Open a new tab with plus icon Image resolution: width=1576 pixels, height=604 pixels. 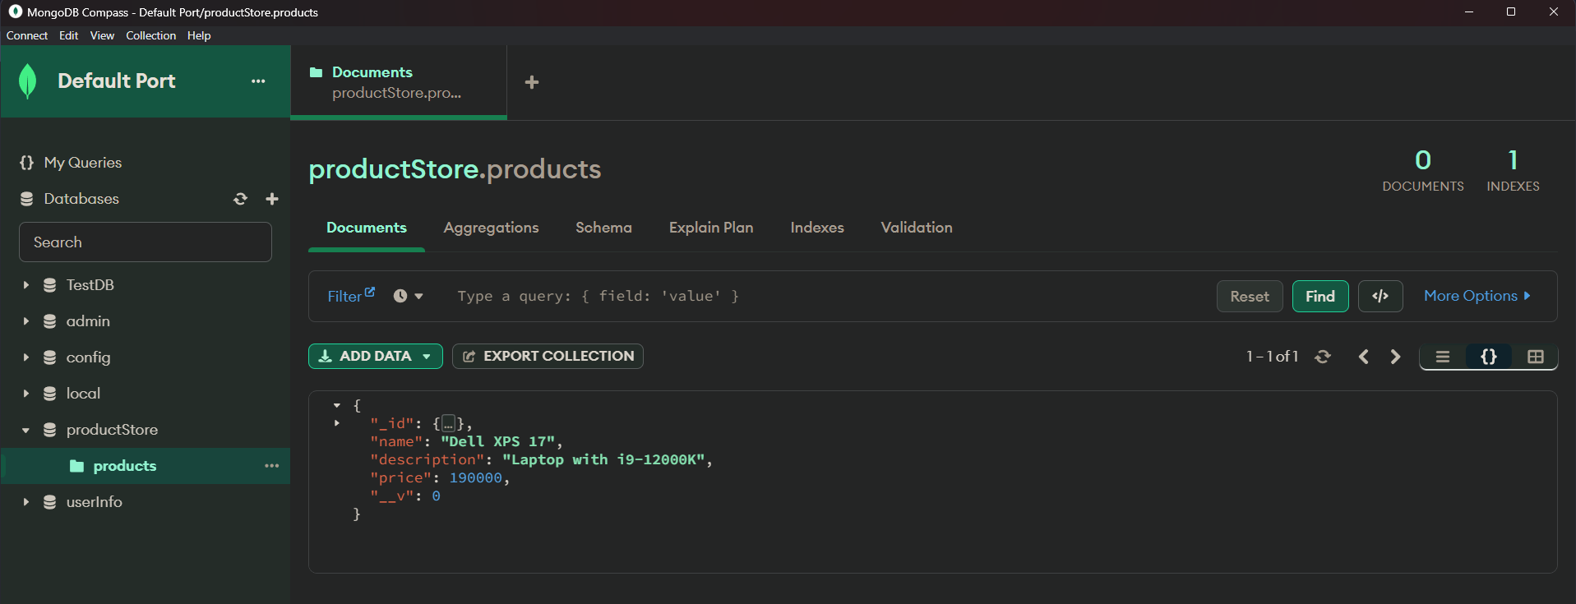click(x=532, y=82)
